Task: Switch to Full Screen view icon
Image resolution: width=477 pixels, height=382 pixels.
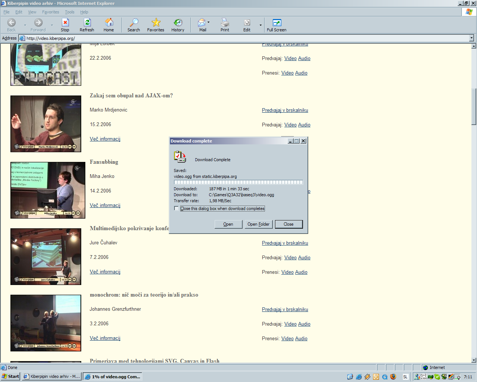Action: point(277,22)
